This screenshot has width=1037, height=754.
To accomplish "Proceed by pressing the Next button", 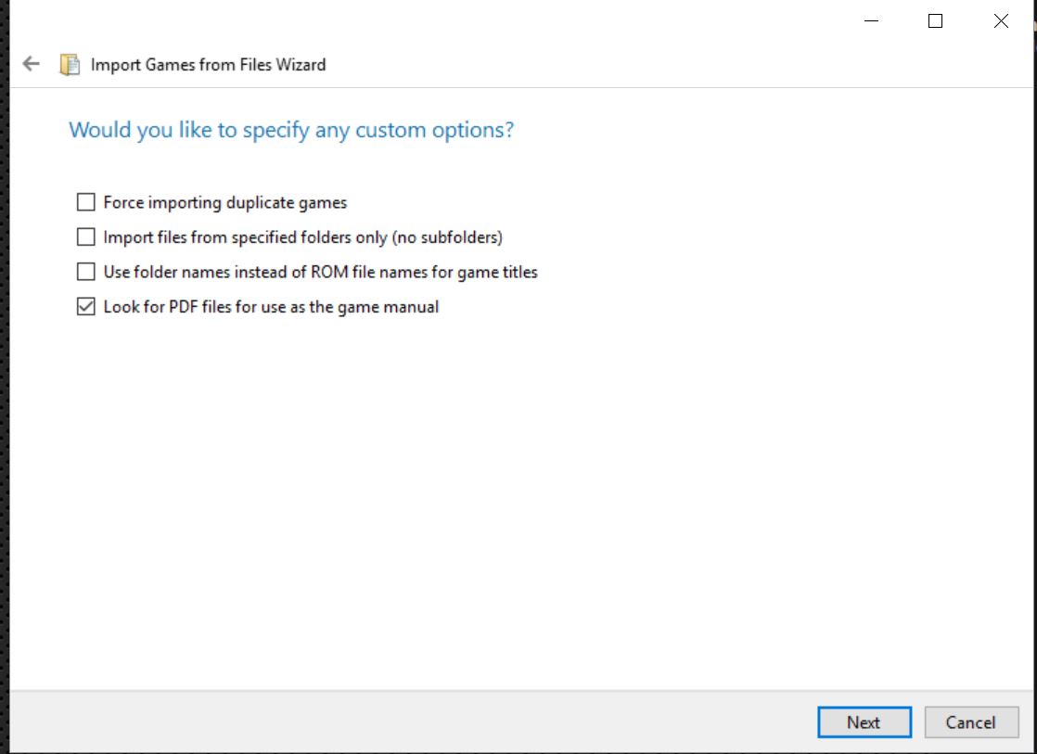I will (864, 722).
